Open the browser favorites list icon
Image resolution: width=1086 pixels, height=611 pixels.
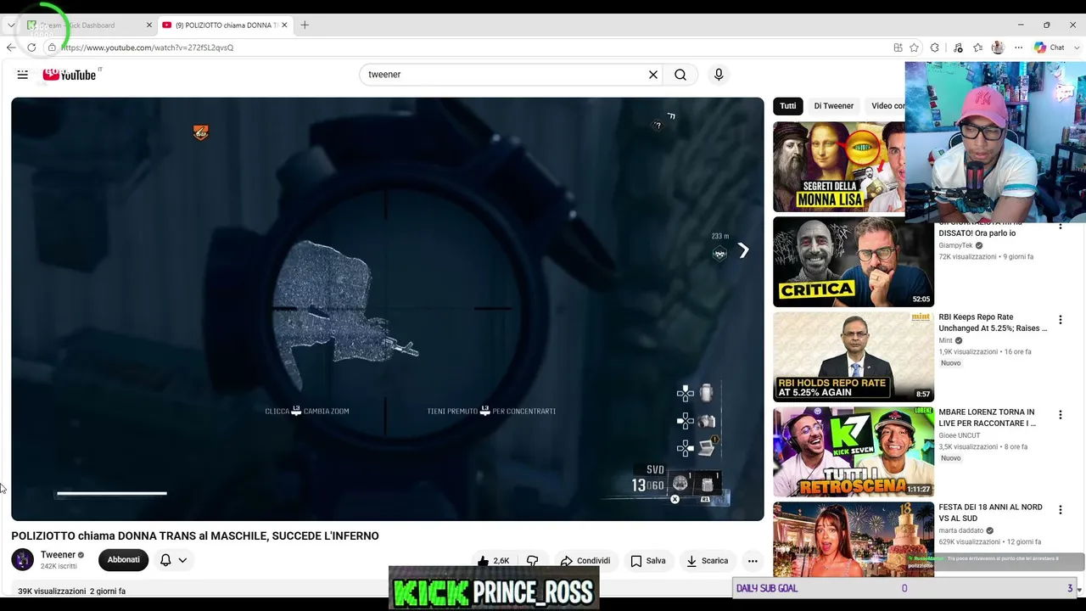(977, 48)
